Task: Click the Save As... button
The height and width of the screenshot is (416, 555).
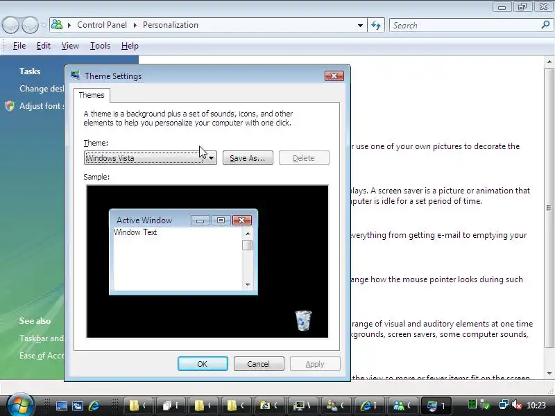Action: [248, 158]
